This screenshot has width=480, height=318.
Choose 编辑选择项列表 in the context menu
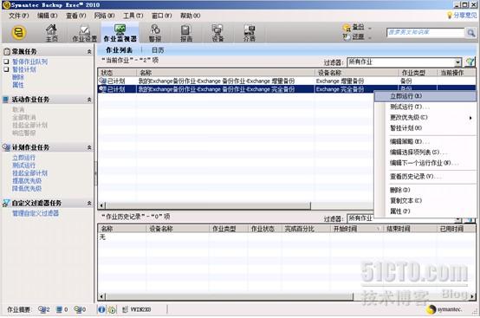pyautogui.click(x=425, y=153)
